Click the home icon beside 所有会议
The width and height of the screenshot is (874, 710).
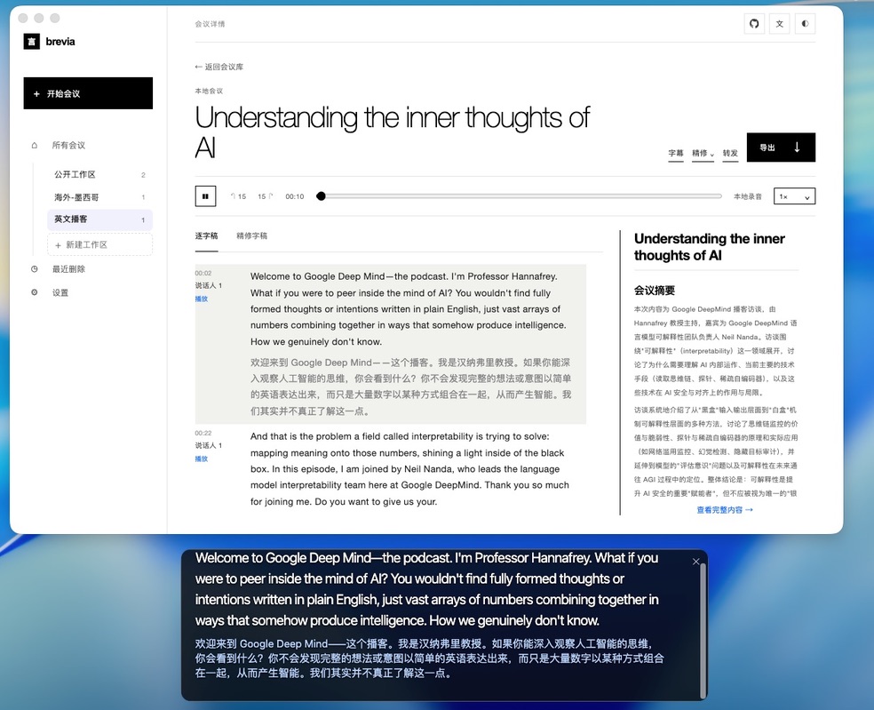(x=35, y=145)
